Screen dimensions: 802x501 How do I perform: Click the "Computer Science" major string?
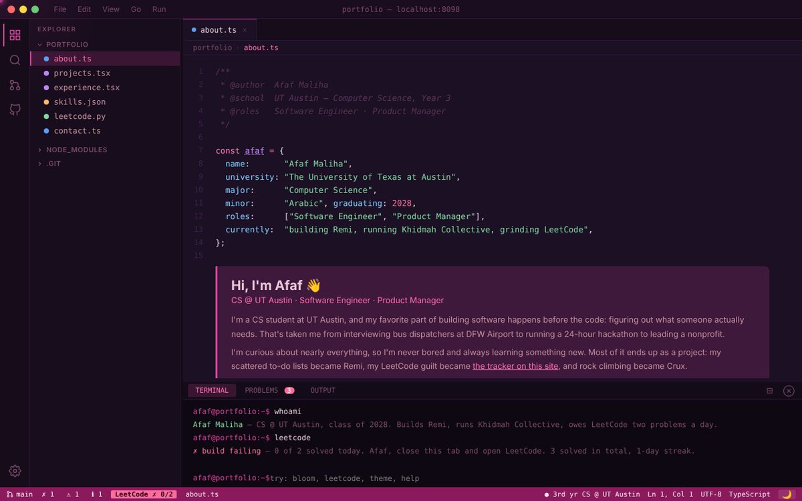pyautogui.click(x=328, y=190)
